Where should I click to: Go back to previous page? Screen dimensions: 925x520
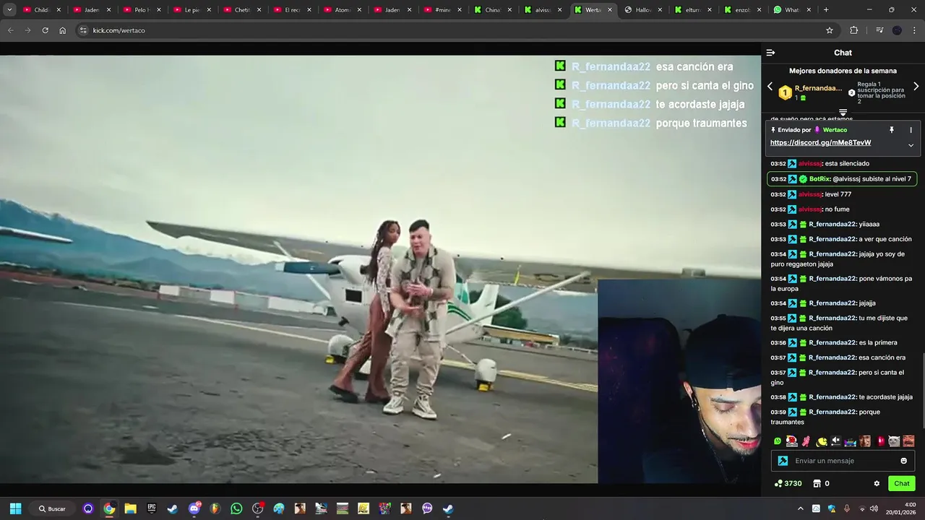pyautogui.click(x=10, y=30)
